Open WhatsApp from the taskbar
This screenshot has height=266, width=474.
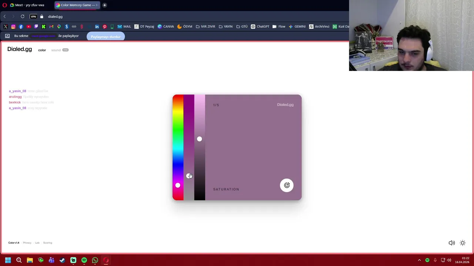(95, 260)
